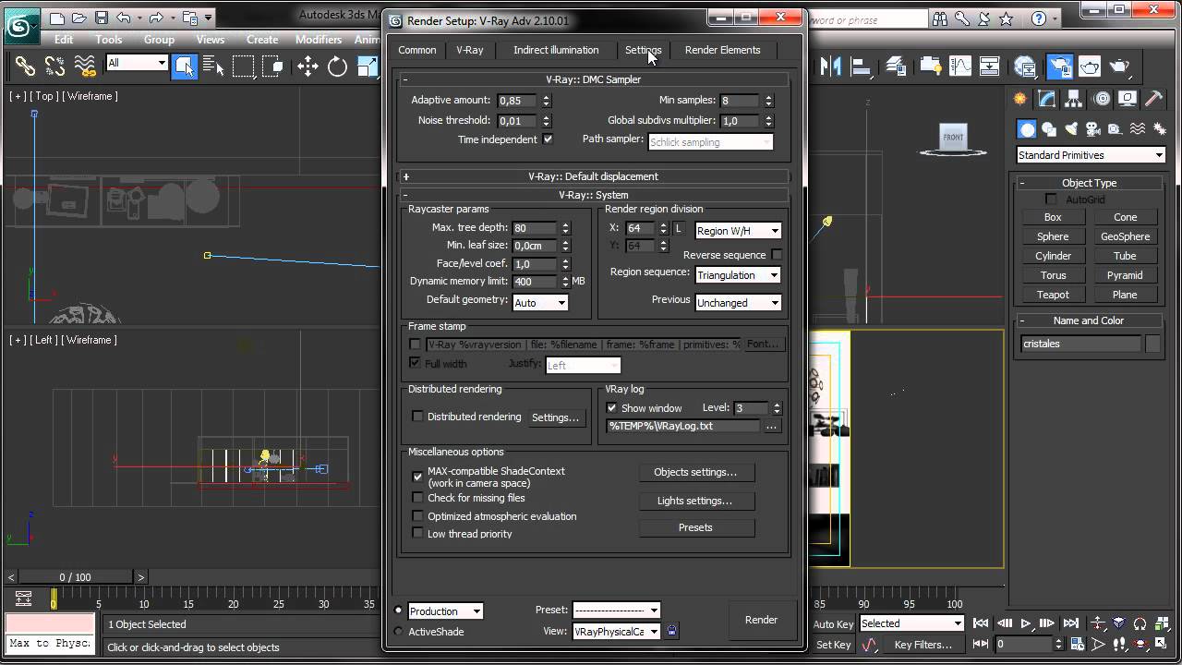Open the Modifiers menu
This screenshot has width=1182, height=665.
[x=319, y=40]
